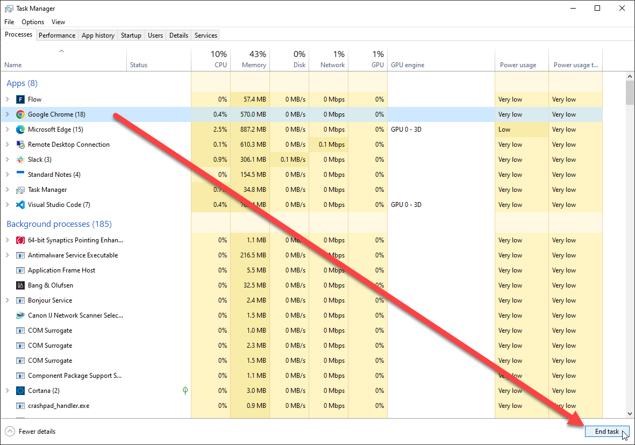Click the Standard Notes icon
This screenshot has width=635, height=445.
pos(20,175)
